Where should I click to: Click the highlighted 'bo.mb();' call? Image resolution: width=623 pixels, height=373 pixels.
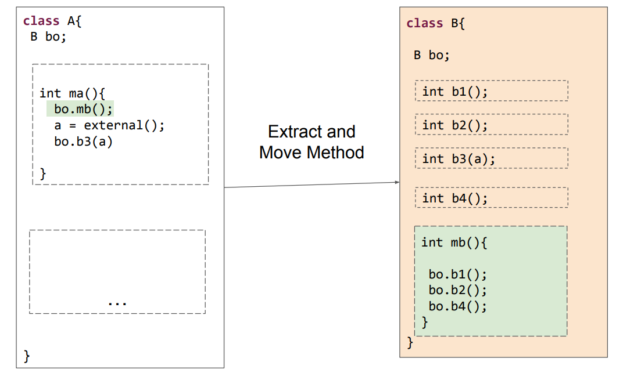80,108
